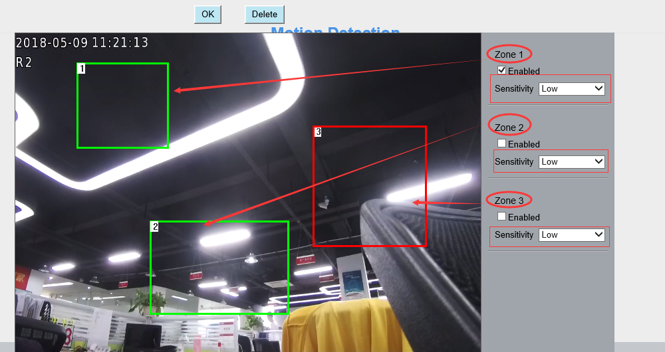Uncheck the Zone 1 Enabled checkbox
The height and width of the screenshot is (352, 665).
tap(501, 70)
